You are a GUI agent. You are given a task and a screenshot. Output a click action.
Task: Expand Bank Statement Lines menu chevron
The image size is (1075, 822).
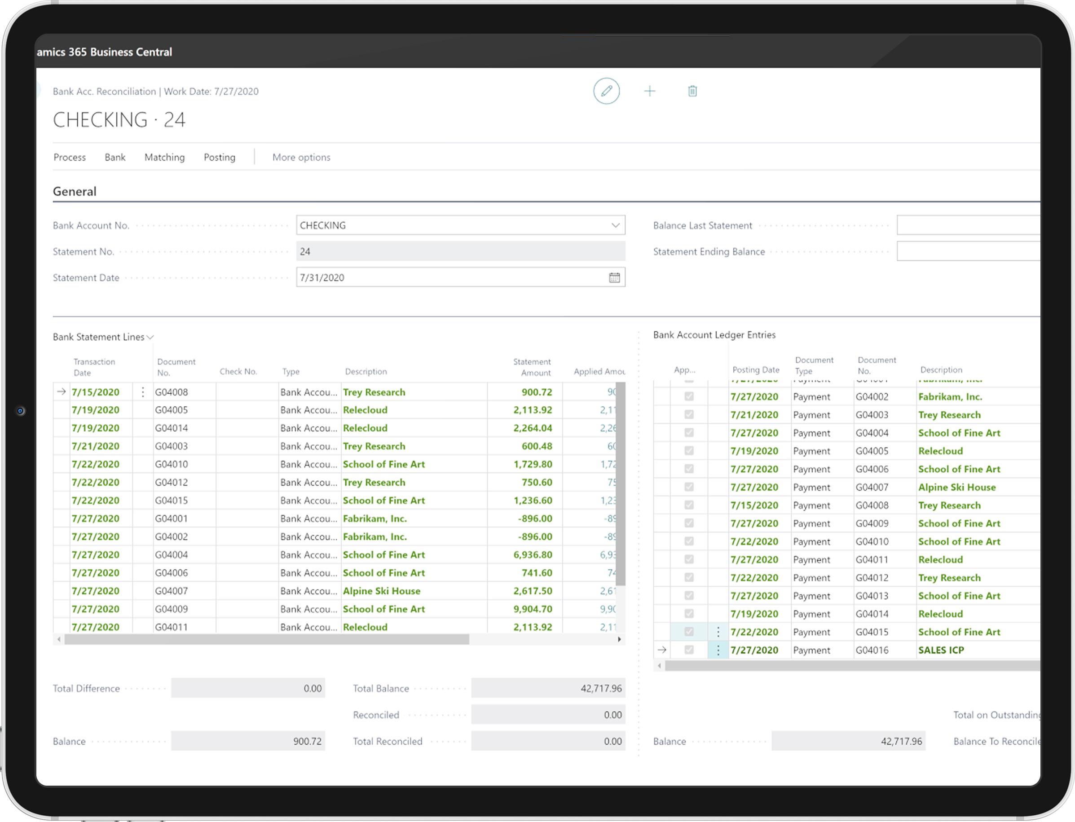click(x=150, y=337)
